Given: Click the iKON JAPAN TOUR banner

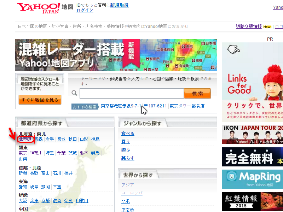Looking at the screenshot, I should coord(253,135).
